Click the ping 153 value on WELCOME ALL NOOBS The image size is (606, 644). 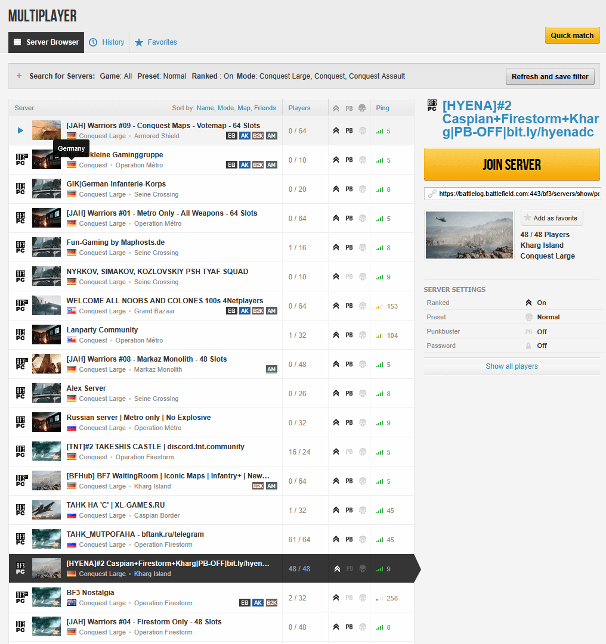tap(392, 306)
